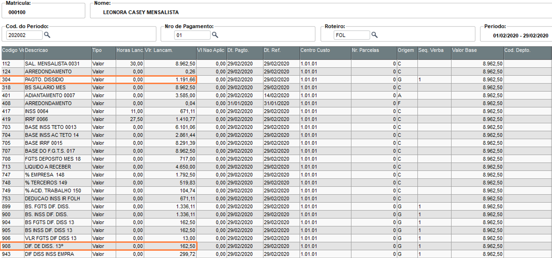Click Origem value A in ADIANTAMENTO row

[x=399, y=95]
